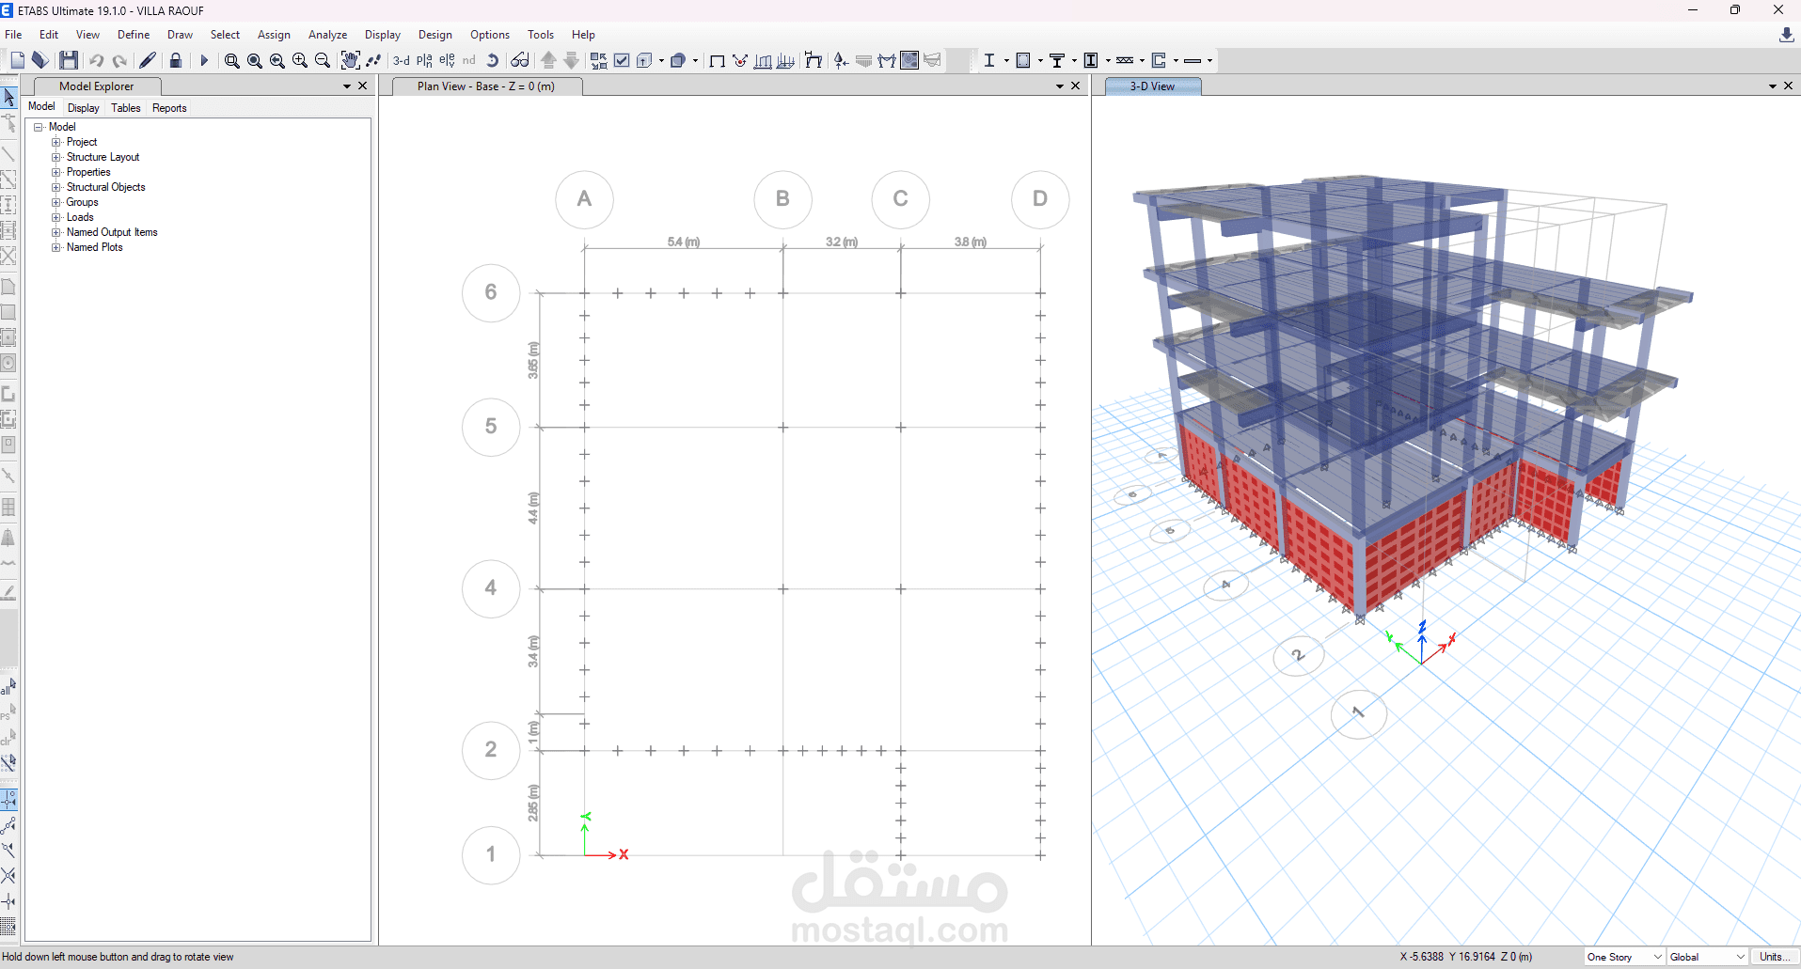Activate rubber band zoom tool
Screen dimensions: 1801x969
pos(232,60)
